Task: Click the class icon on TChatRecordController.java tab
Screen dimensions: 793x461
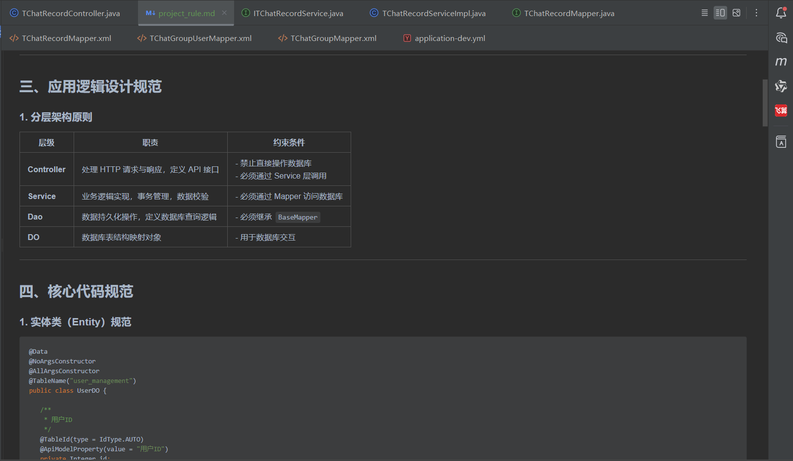Action: (x=13, y=13)
